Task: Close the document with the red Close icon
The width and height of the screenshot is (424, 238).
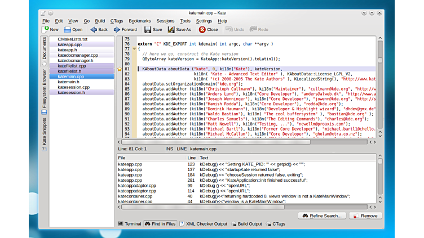Action: 202,29
